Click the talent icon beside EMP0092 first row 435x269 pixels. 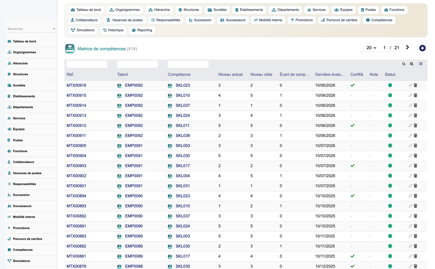[x=119, y=86]
